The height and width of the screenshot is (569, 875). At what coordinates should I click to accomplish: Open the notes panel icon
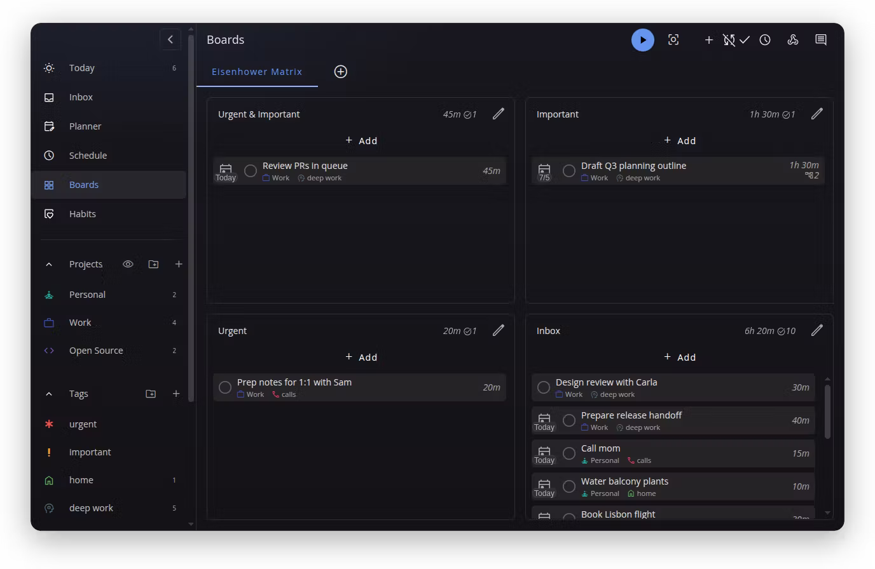coord(821,40)
